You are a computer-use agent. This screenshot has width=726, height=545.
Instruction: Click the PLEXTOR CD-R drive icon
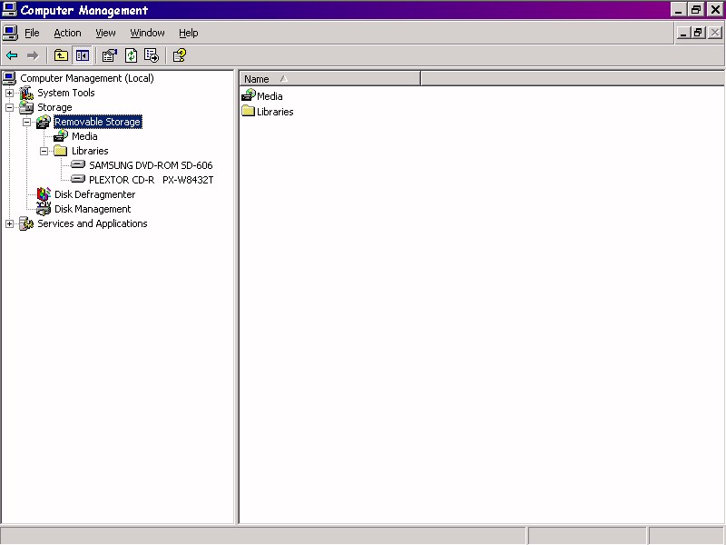78,179
